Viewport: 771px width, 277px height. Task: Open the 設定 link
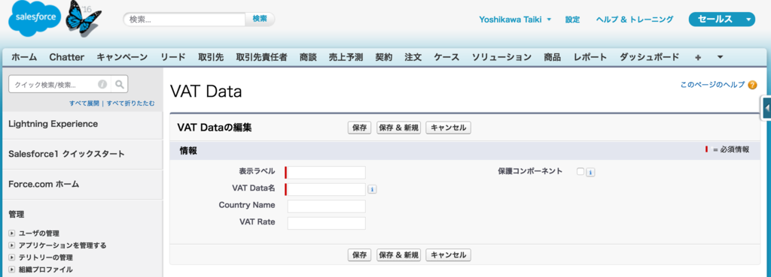click(572, 20)
